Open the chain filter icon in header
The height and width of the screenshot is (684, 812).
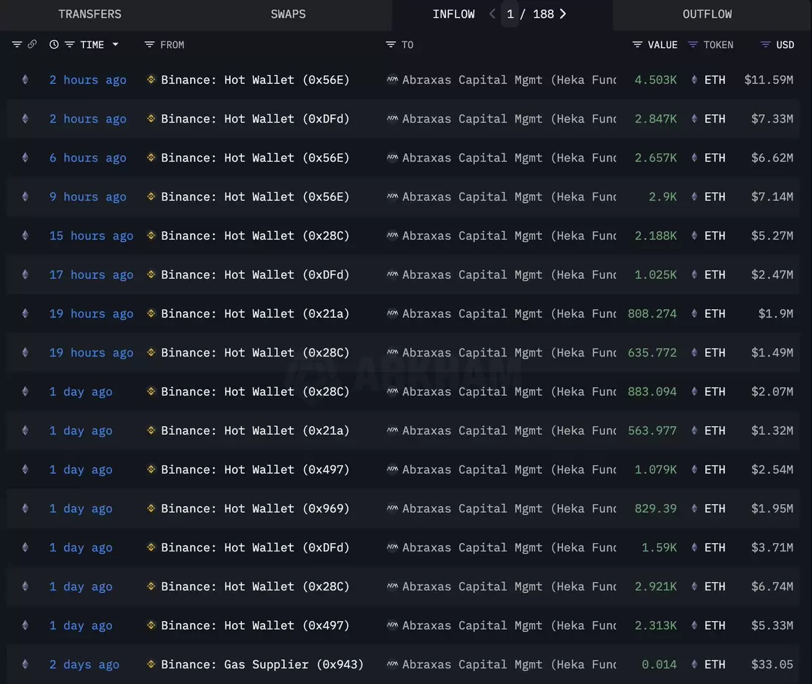click(x=17, y=45)
